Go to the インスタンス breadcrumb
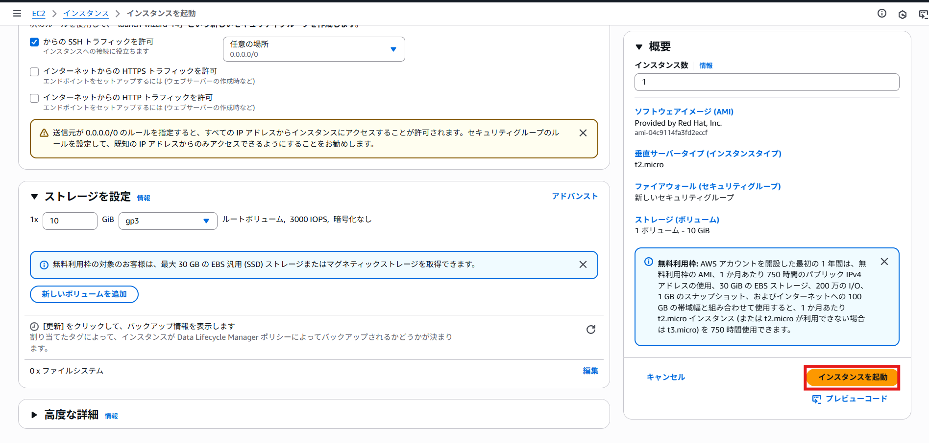This screenshot has height=443, width=929. click(86, 14)
